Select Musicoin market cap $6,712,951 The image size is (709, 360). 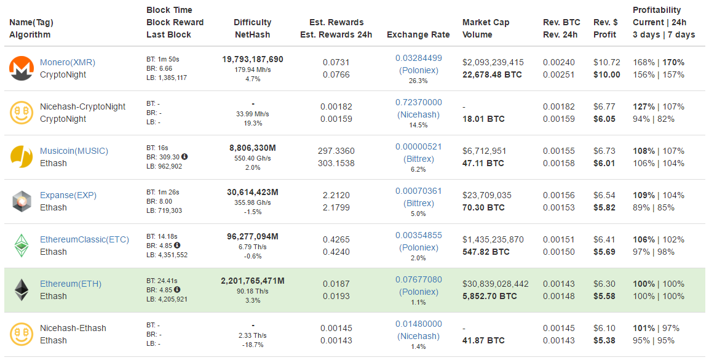click(x=485, y=151)
